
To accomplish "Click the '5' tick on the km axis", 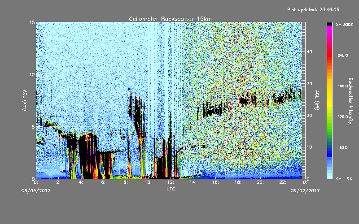I will pos(33,127).
